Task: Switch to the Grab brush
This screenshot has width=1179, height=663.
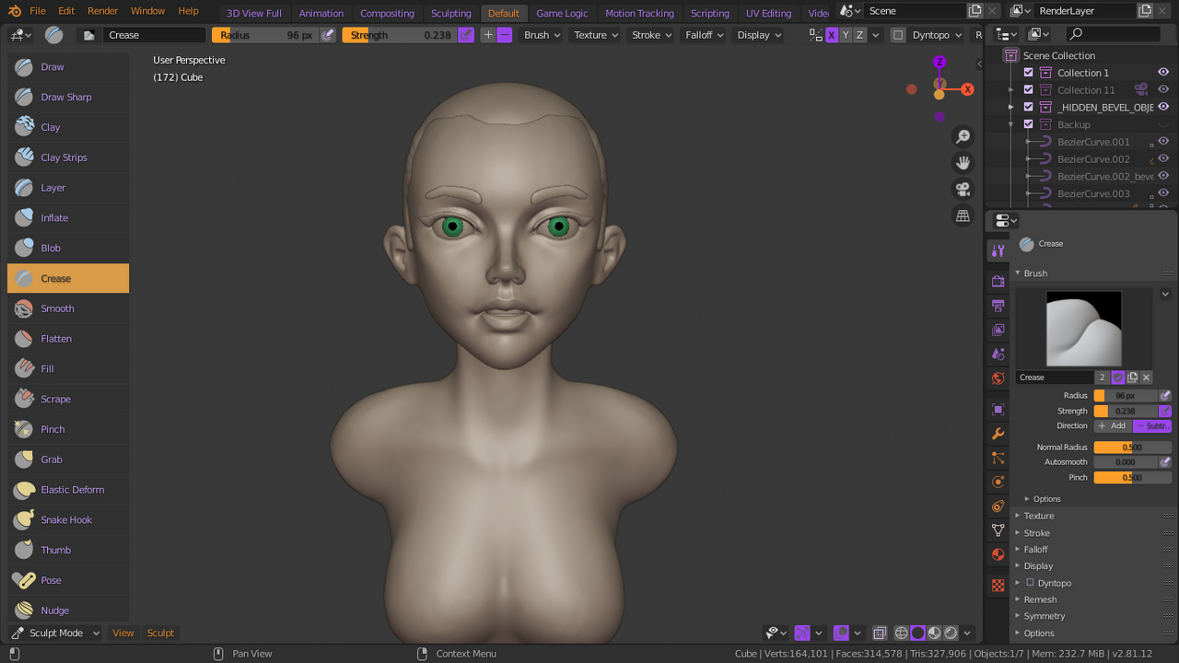Action: (x=68, y=459)
